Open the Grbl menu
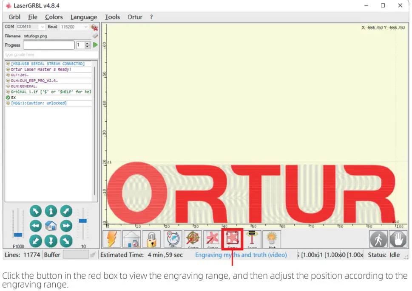The width and height of the screenshot is (412, 291). (14, 17)
